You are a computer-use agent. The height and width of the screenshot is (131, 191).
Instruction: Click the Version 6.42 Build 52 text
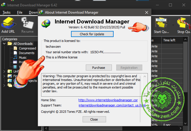97,27
